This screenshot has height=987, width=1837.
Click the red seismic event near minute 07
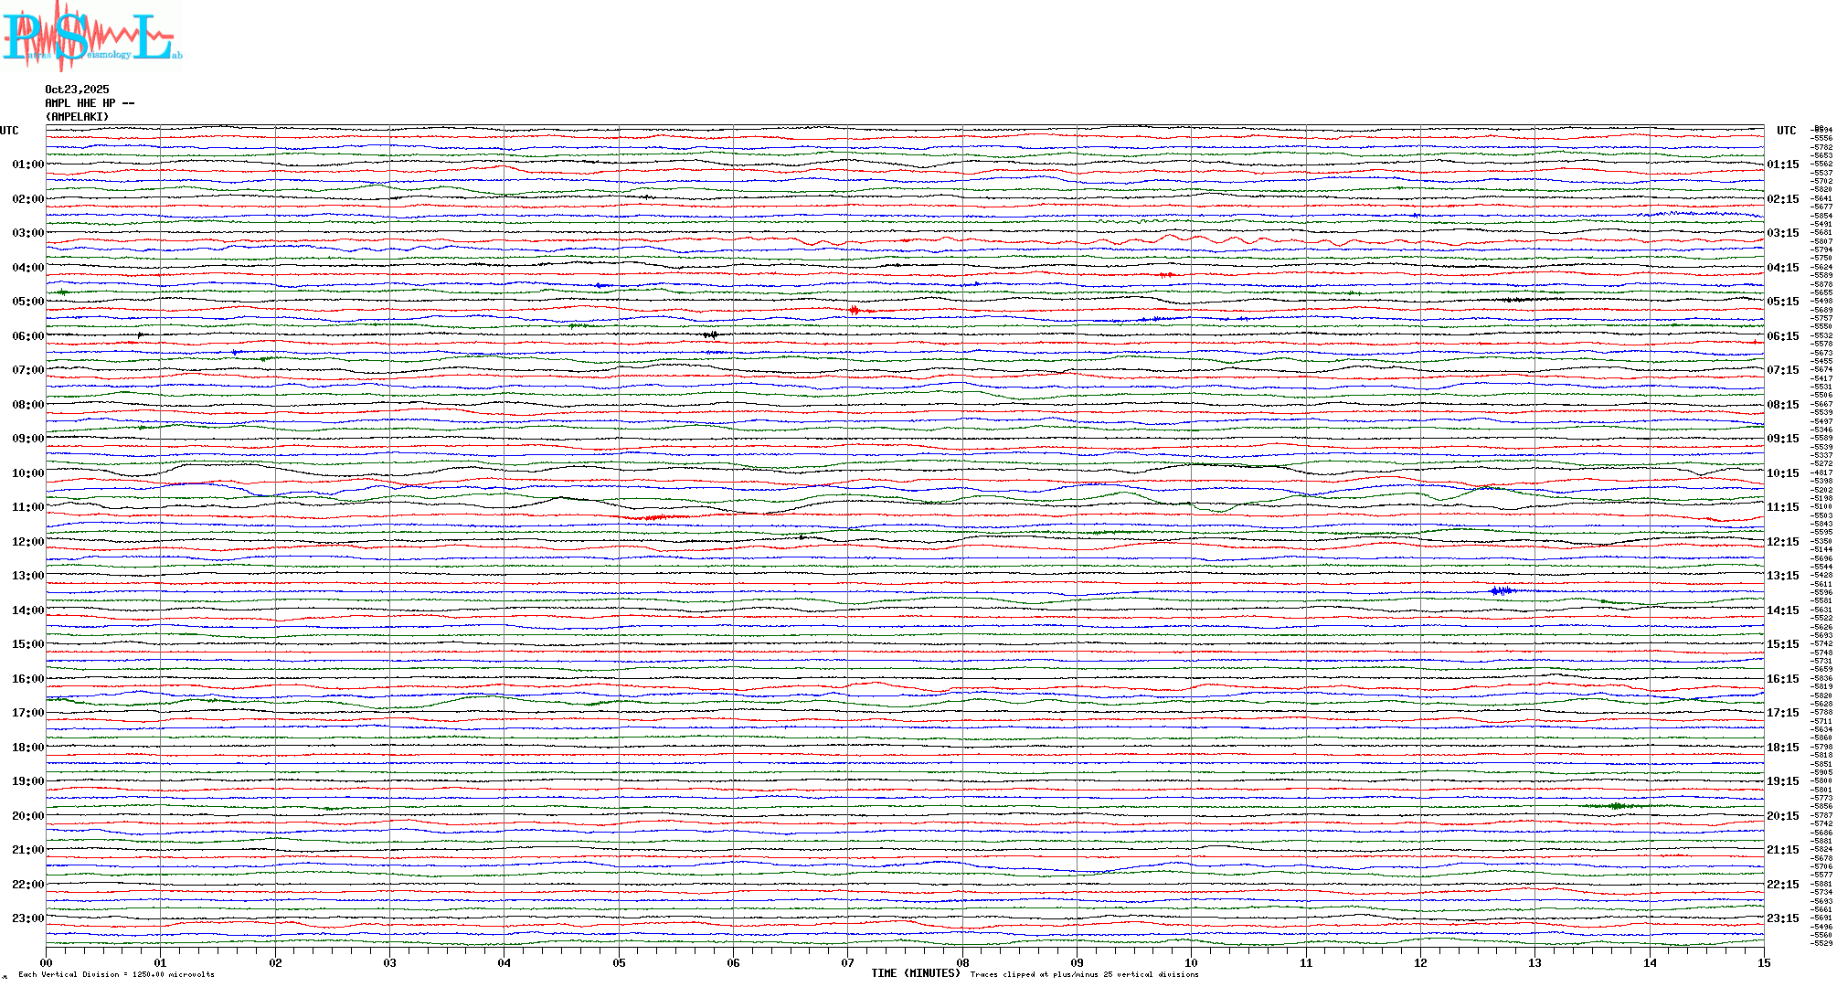pos(855,311)
